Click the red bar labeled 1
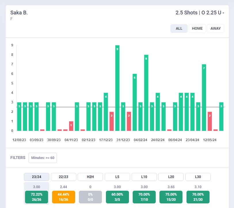 click(71, 126)
